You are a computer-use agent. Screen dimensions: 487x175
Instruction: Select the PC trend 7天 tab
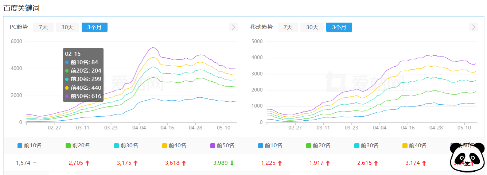click(x=43, y=27)
